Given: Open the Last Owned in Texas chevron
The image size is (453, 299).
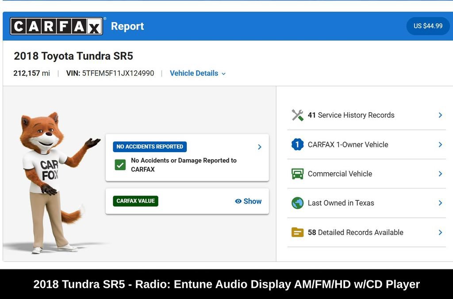Looking at the screenshot, I should tap(440, 203).
